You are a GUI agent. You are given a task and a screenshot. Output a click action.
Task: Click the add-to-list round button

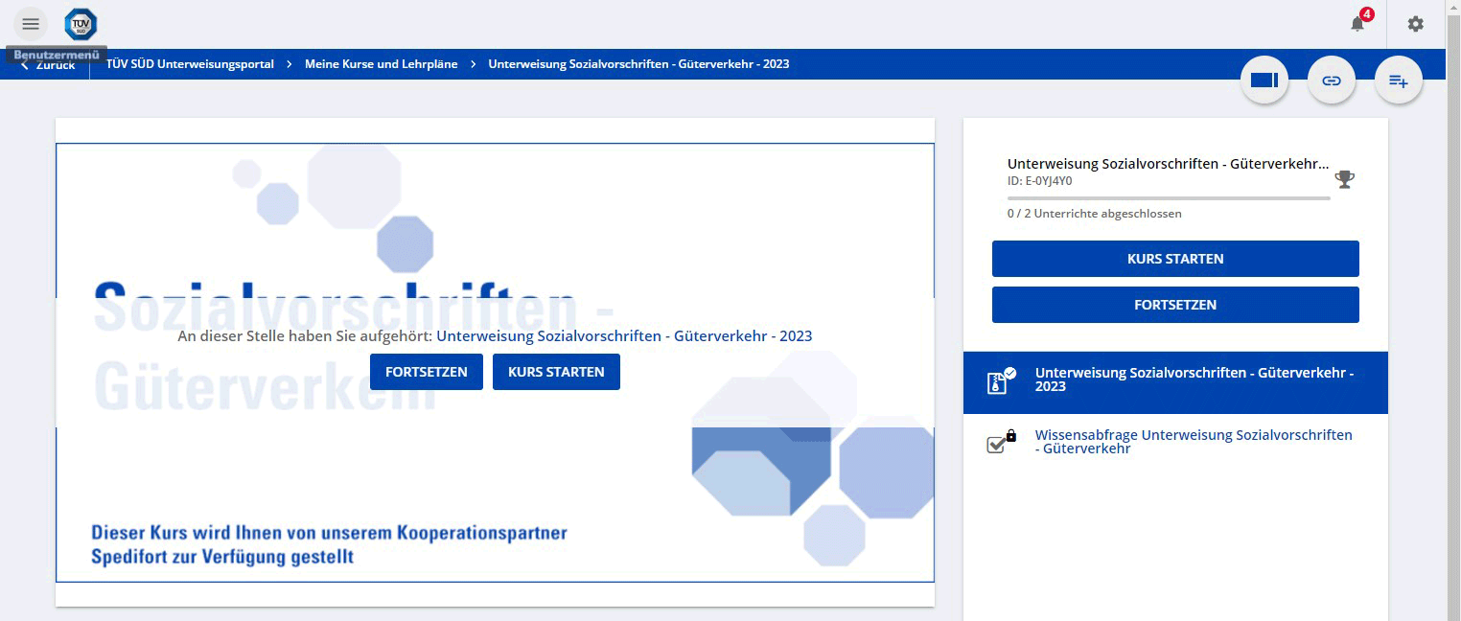tap(1398, 80)
